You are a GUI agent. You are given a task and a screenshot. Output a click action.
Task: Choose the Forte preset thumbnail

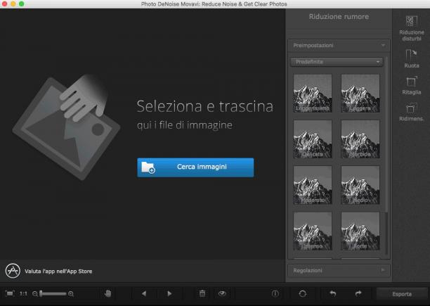pyautogui.click(x=360, y=231)
